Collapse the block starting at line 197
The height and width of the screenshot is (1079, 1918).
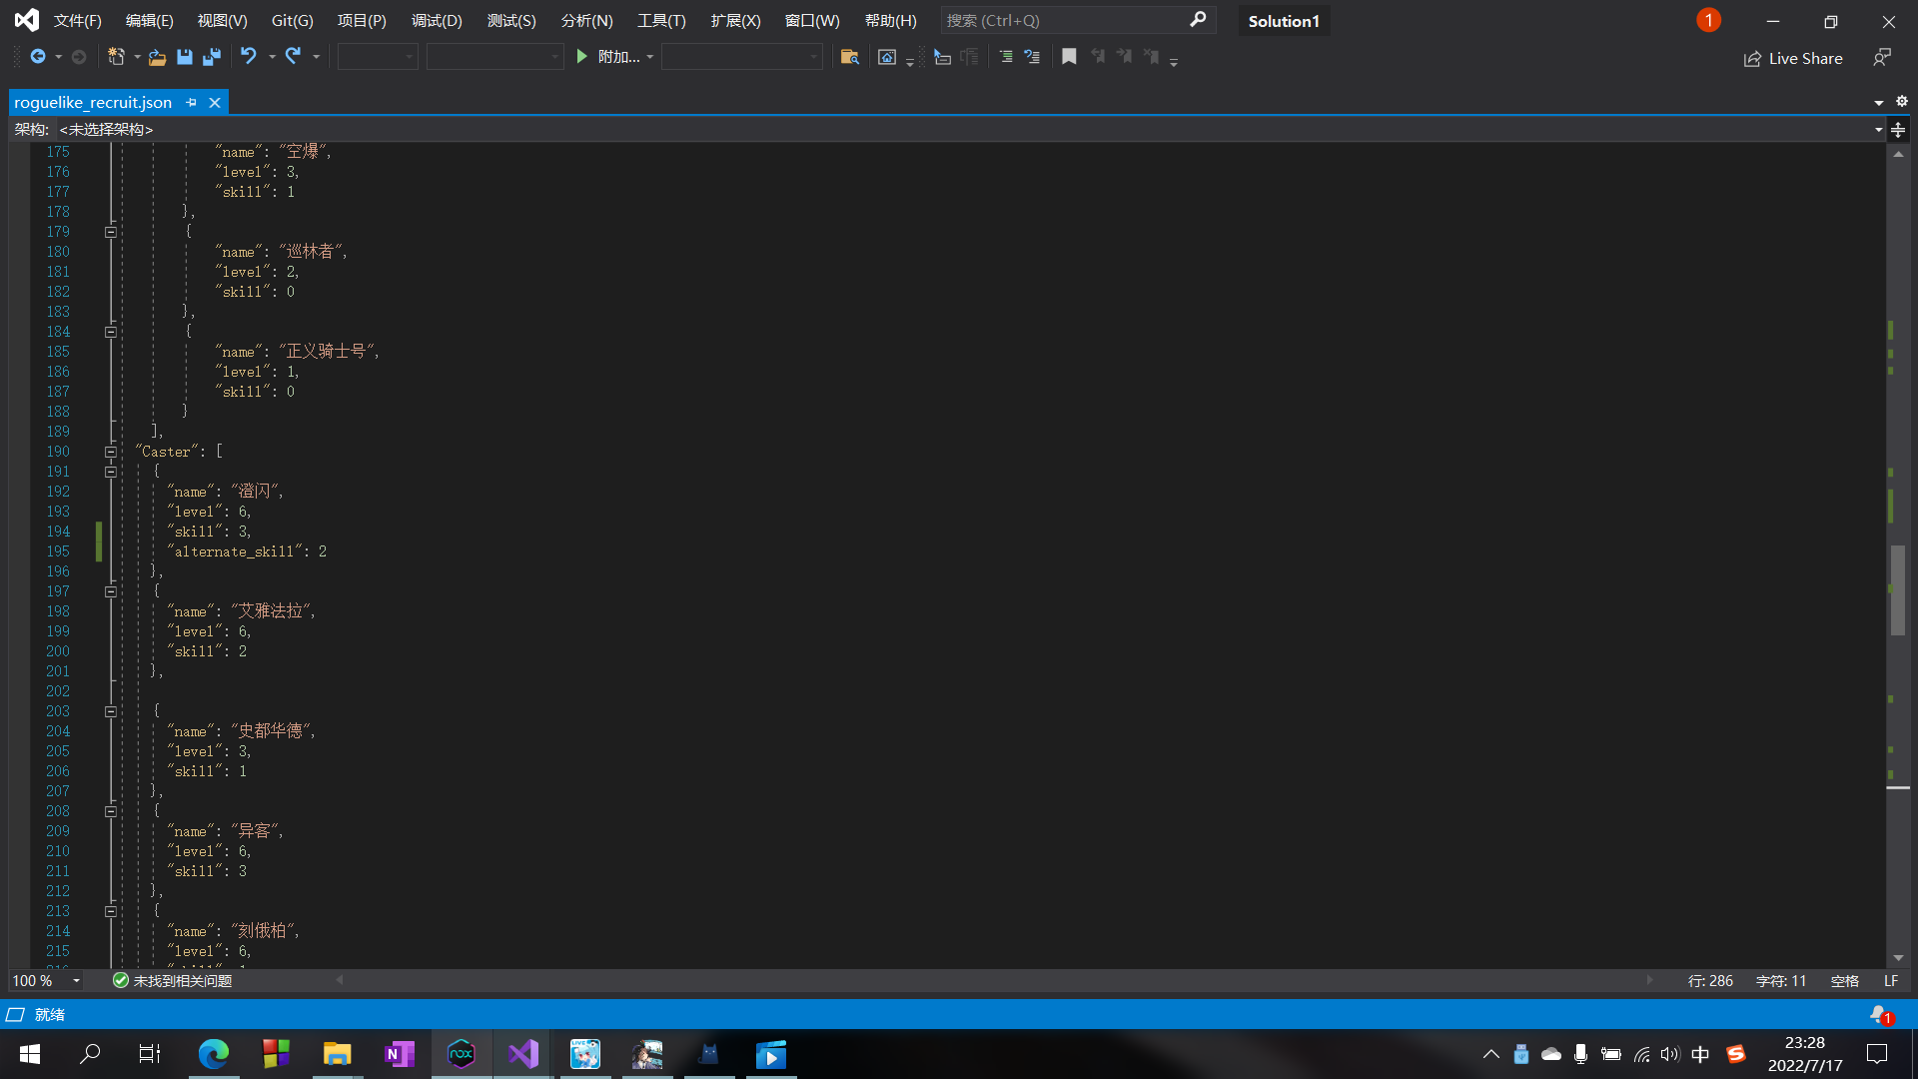point(111,591)
